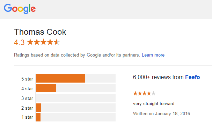This screenshot has width=212, height=127.
Task: Select the 3 star rating bar
Action: tap(76, 98)
